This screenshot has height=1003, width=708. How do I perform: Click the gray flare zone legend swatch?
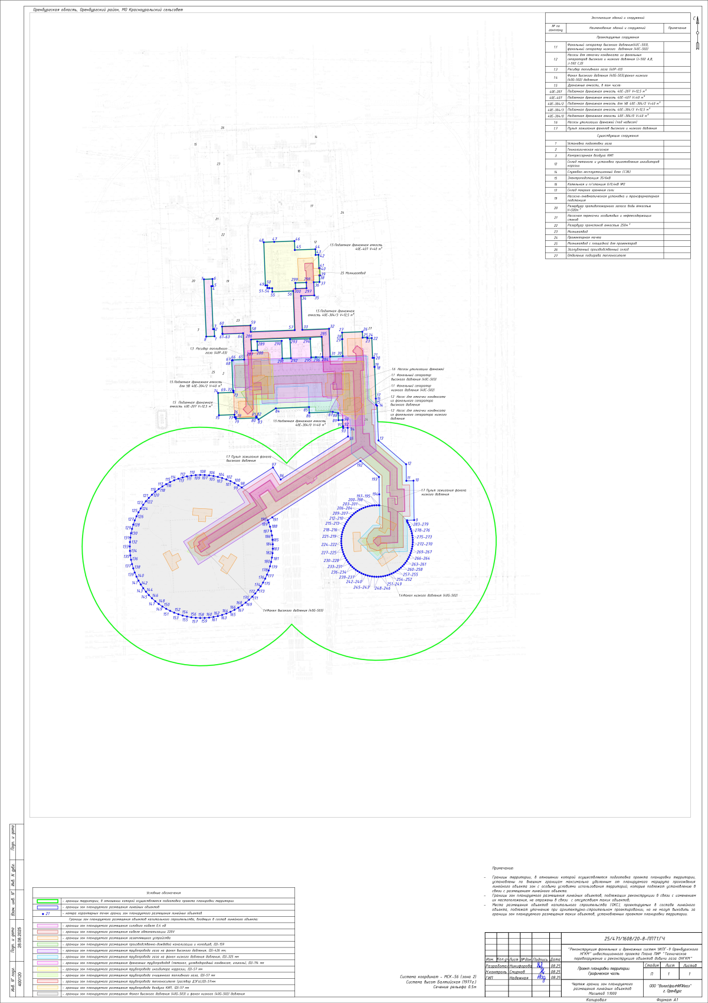click(47, 994)
